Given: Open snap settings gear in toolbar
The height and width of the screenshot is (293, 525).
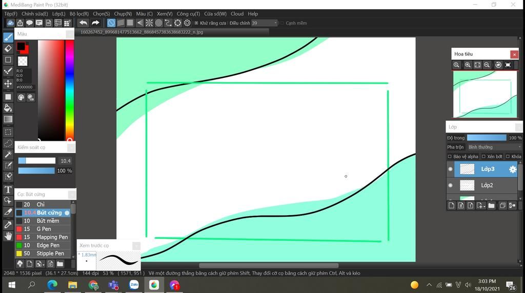Looking at the screenshot, I should [x=187, y=23].
